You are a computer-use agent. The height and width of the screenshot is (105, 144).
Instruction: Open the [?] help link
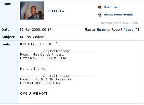137,29
